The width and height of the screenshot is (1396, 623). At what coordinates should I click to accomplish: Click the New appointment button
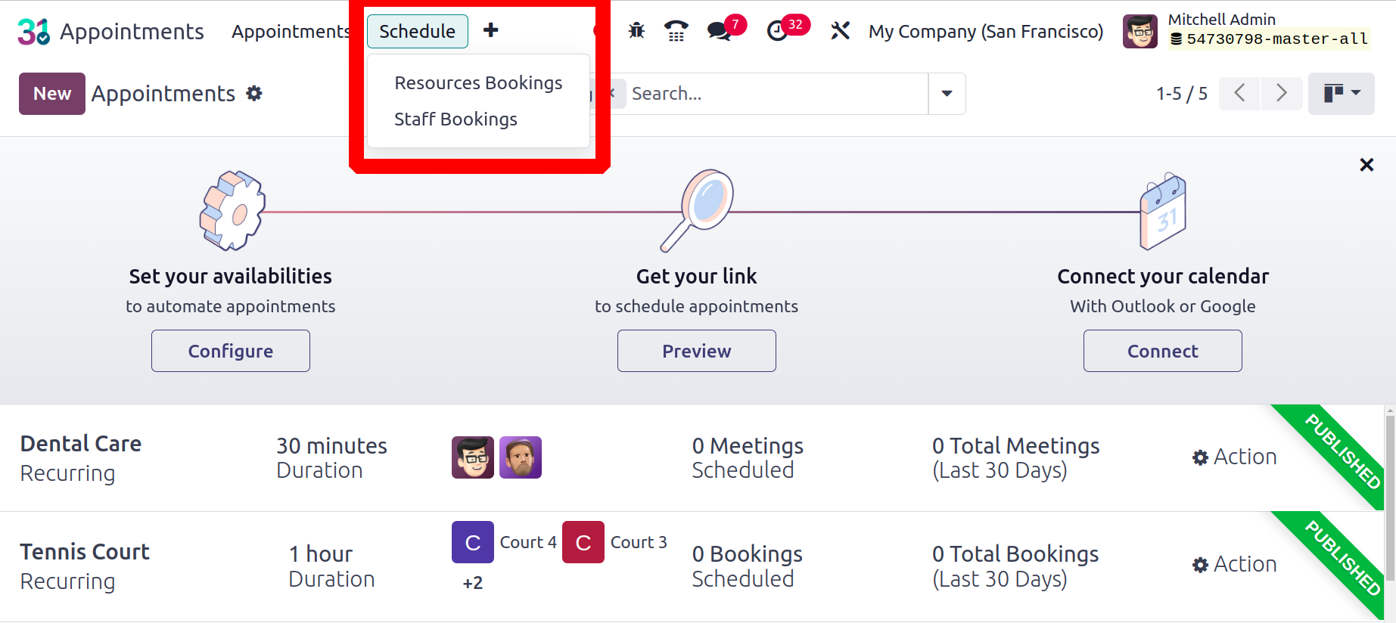pos(52,94)
